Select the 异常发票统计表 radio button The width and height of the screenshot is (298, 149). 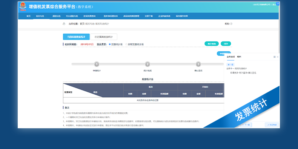[x=126, y=44]
